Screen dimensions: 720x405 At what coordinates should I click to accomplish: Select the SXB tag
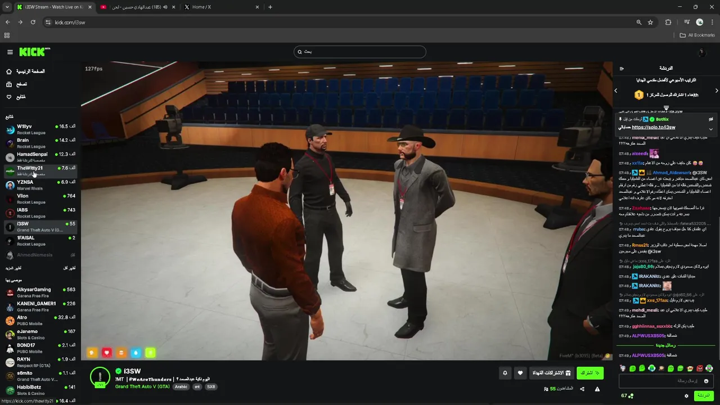[211, 387]
